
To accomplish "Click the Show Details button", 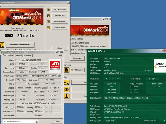I will pos(59,28).
